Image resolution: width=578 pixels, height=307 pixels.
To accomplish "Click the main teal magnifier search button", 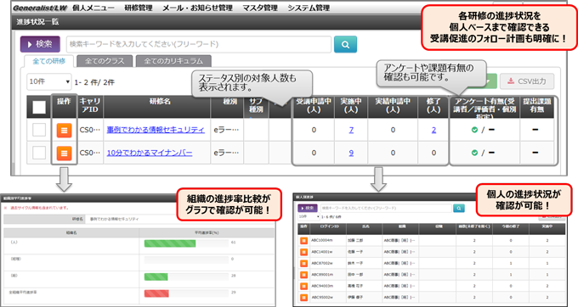I will click(345, 44).
